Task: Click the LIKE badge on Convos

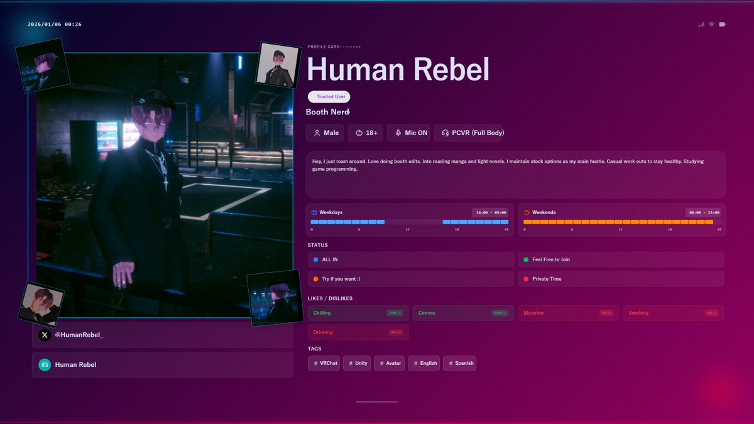Action: [500, 313]
